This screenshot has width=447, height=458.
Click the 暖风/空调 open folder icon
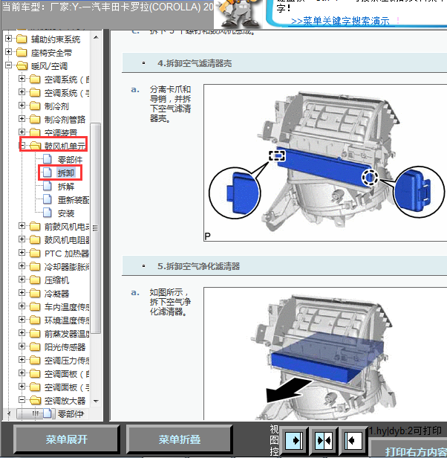(22, 66)
